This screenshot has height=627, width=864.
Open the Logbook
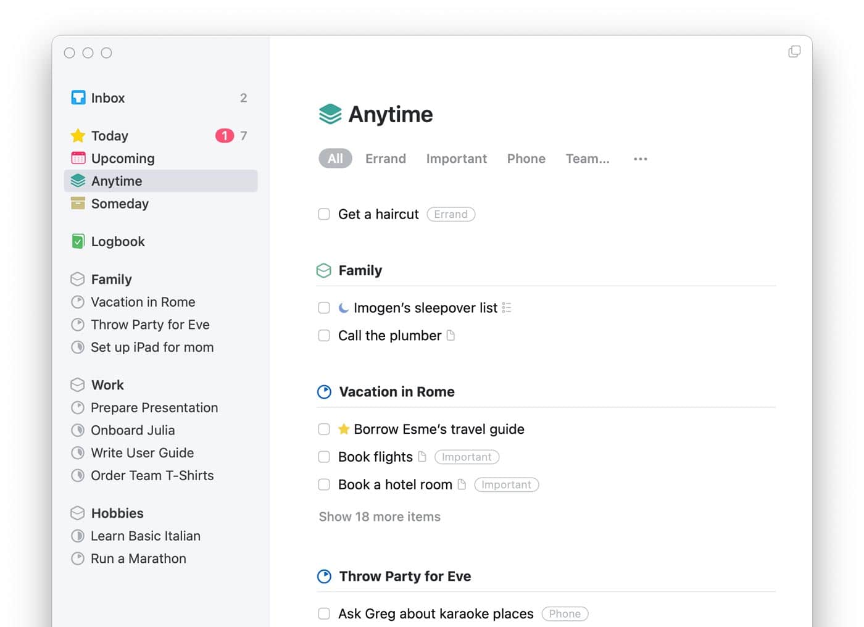click(160, 241)
